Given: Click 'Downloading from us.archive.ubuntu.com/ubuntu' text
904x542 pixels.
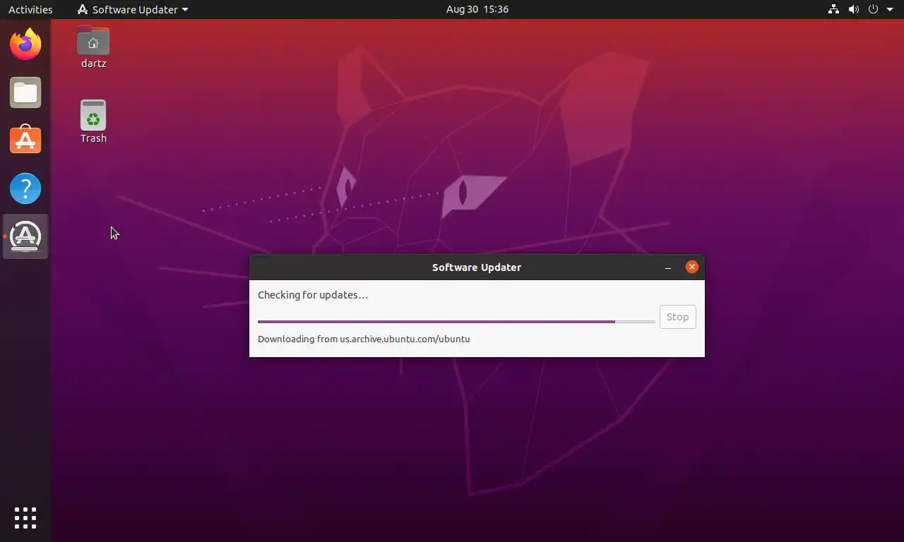Looking at the screenshot, I should [364, 339].
